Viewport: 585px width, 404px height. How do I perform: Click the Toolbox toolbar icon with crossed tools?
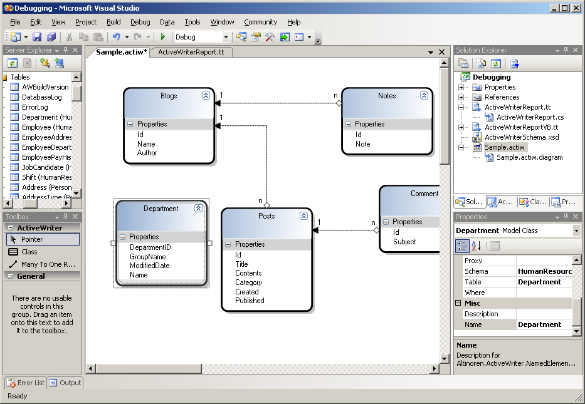270,37
